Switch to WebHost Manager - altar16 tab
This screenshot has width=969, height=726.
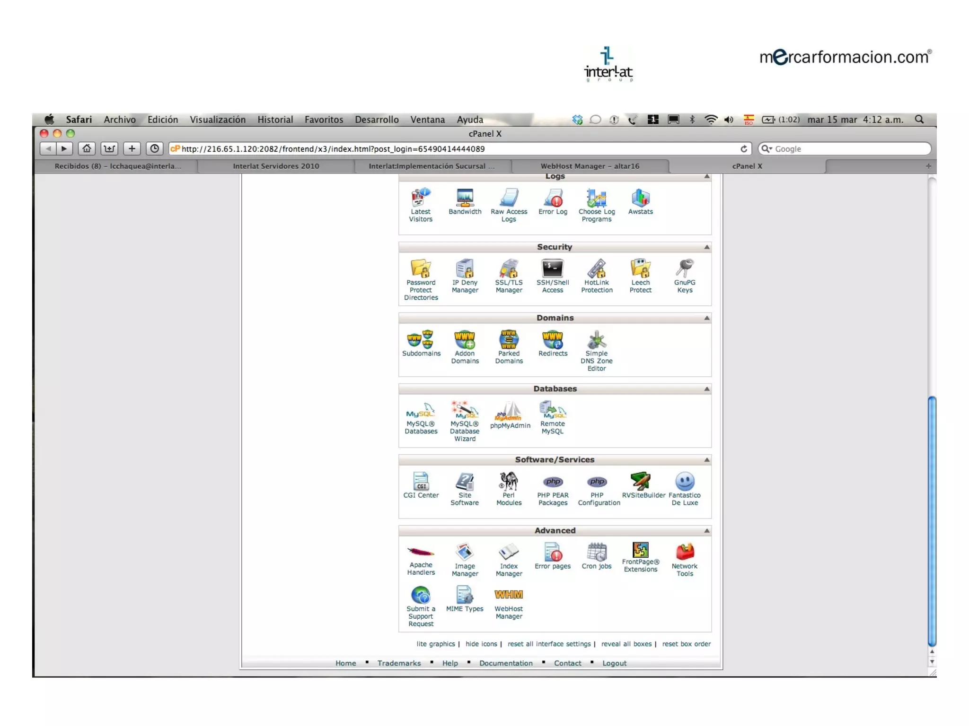click(x=590, y=166)
